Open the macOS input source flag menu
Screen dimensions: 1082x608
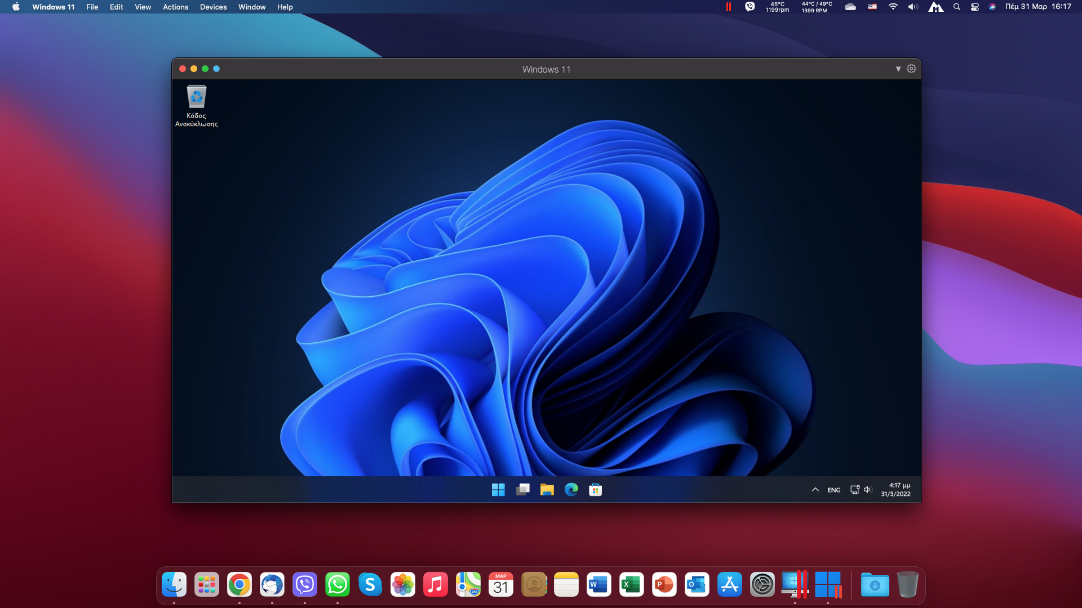872,7
